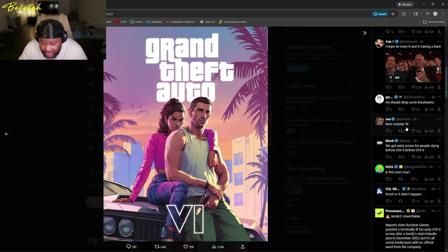The width and height of the screenshot is (448, 252).
Task: Open reply on the main photo post (707)
Action: coord(132,247)
